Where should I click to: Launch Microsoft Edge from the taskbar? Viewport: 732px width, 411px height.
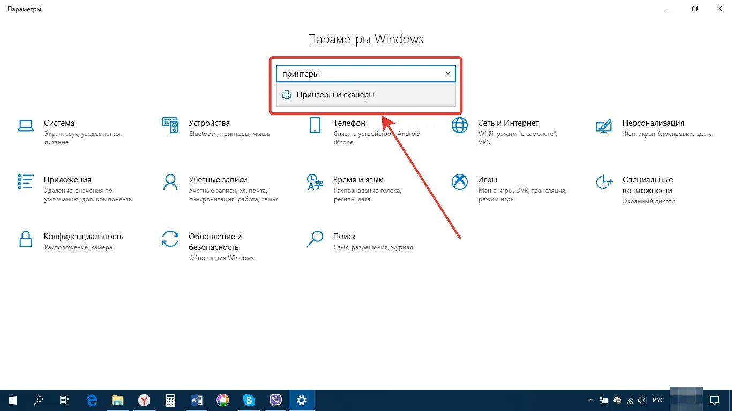[x=92, y=400]
